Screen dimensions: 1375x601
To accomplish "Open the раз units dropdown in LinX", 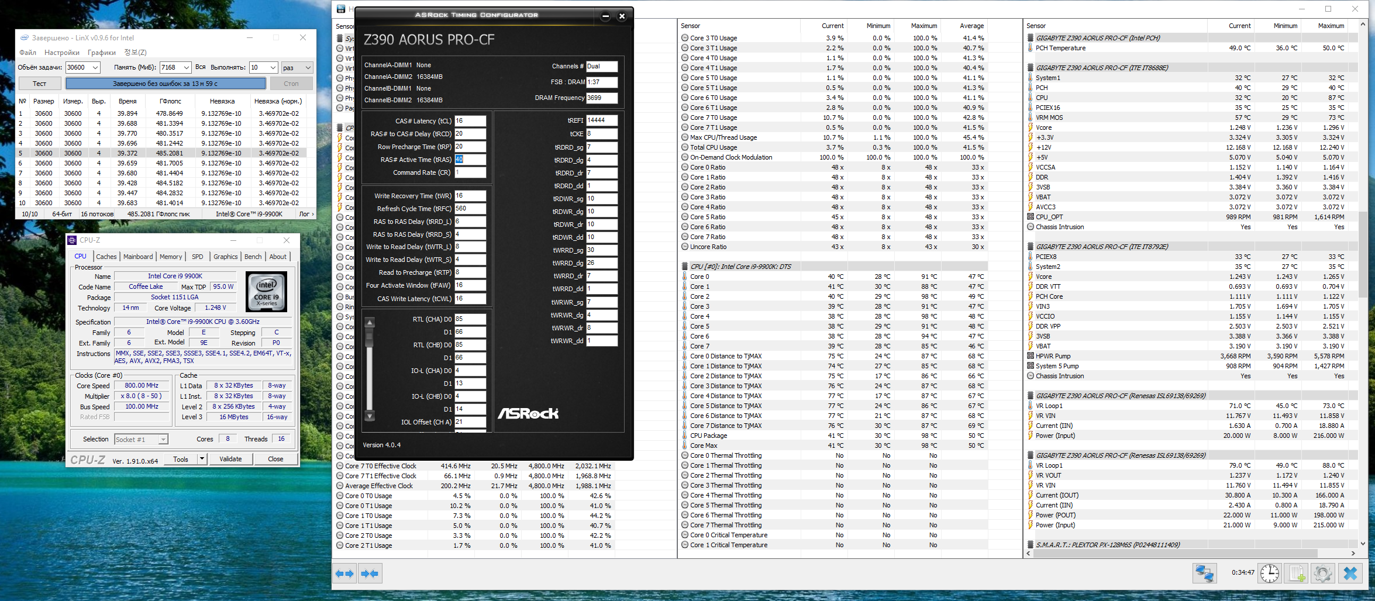I will (308, 67).
